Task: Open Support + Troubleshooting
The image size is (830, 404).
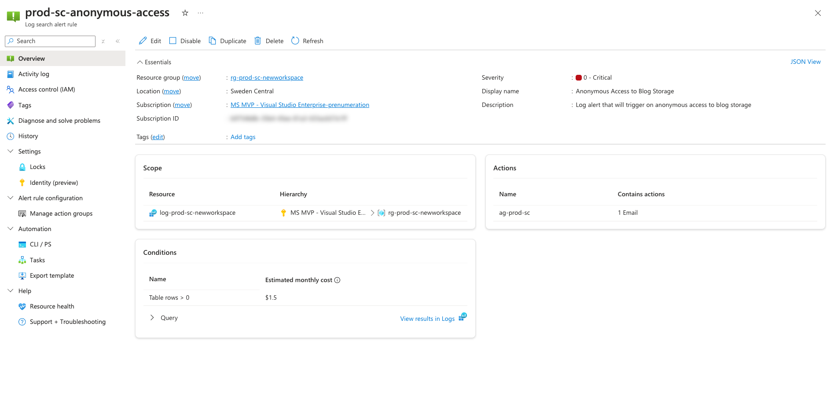Action: (62, 322)
